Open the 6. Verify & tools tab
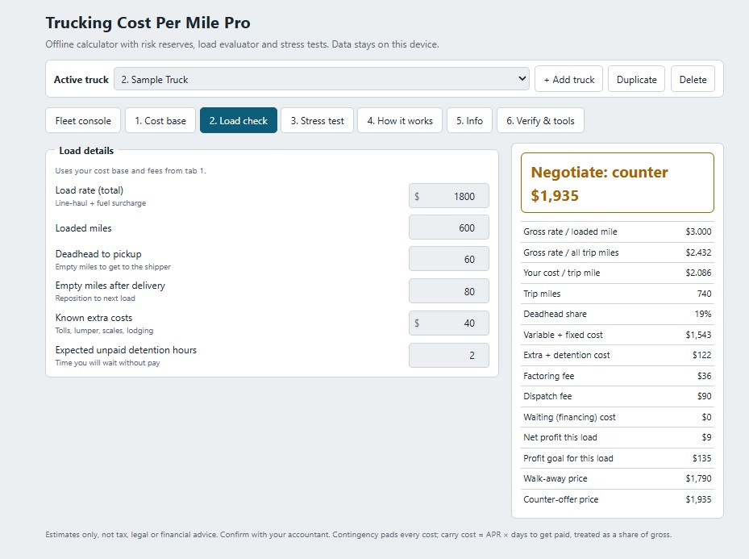 [x=540, y=120]
